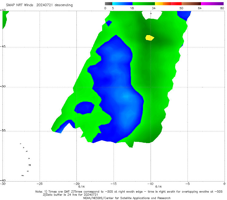The image size is (227, 200).
Task: Click the -55 latitude axis label
Action: pos(3,130)
